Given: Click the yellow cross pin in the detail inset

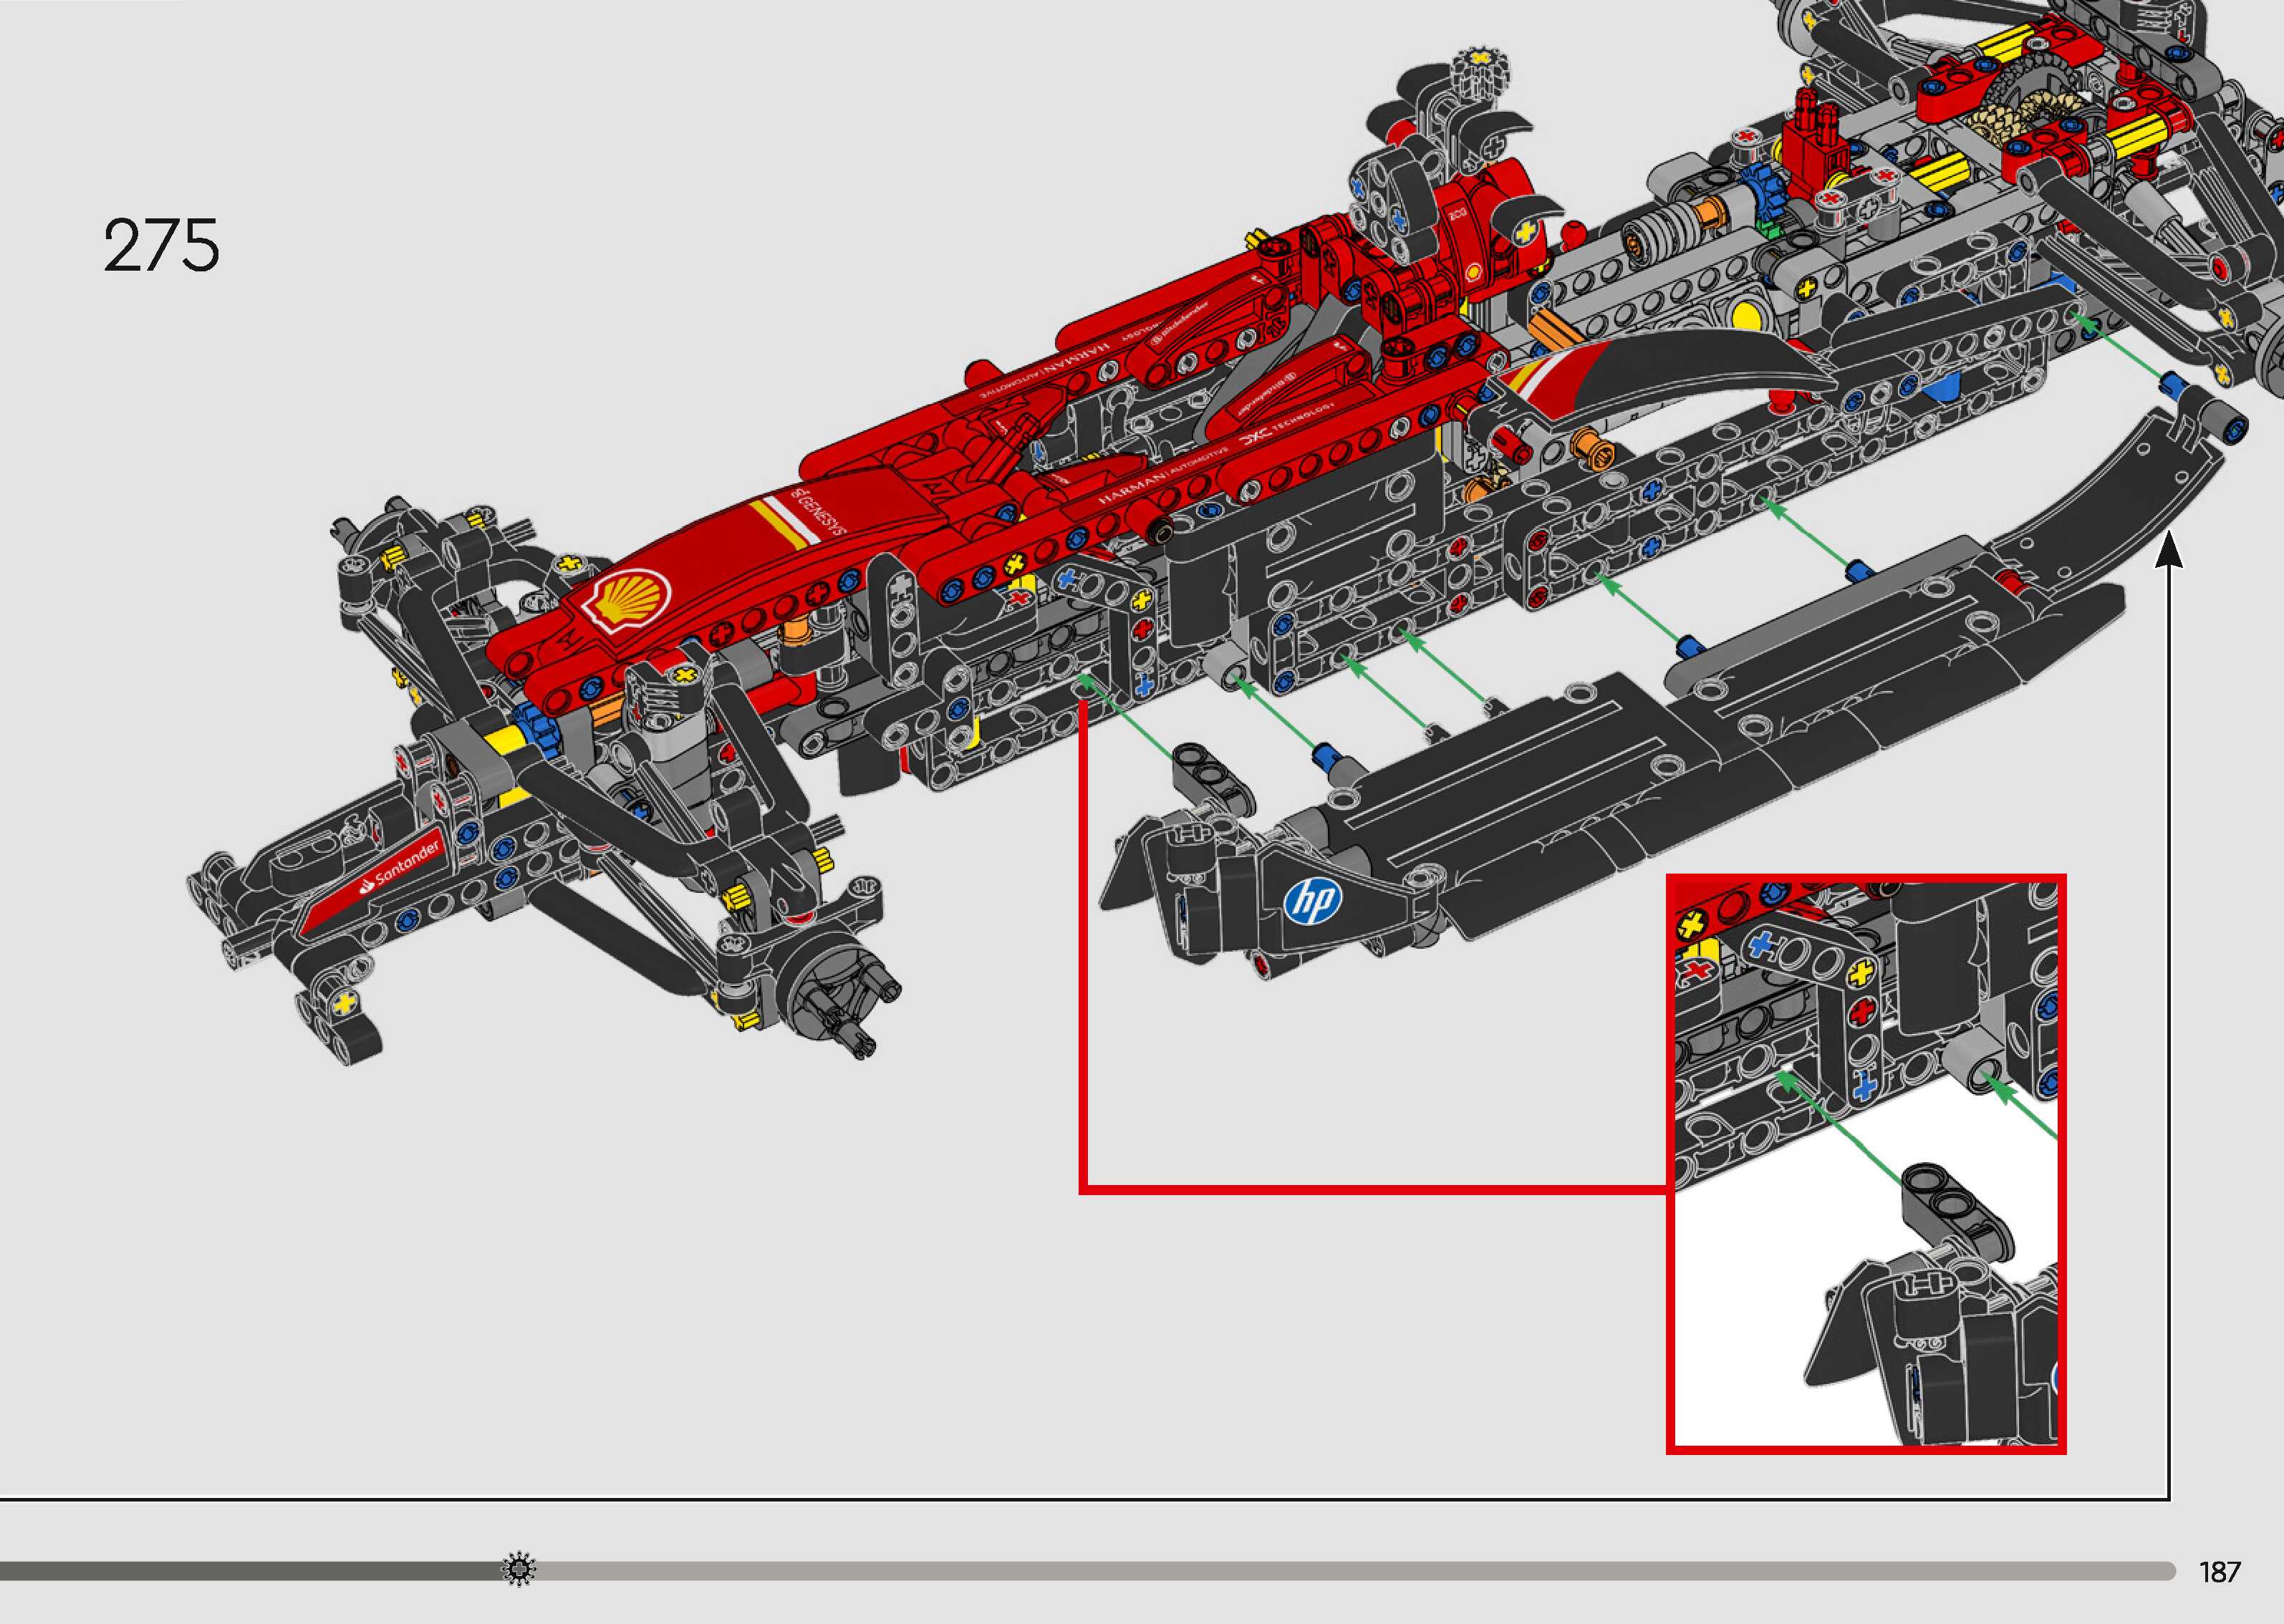Looking at the screenshot, I should pos(1861,972).
